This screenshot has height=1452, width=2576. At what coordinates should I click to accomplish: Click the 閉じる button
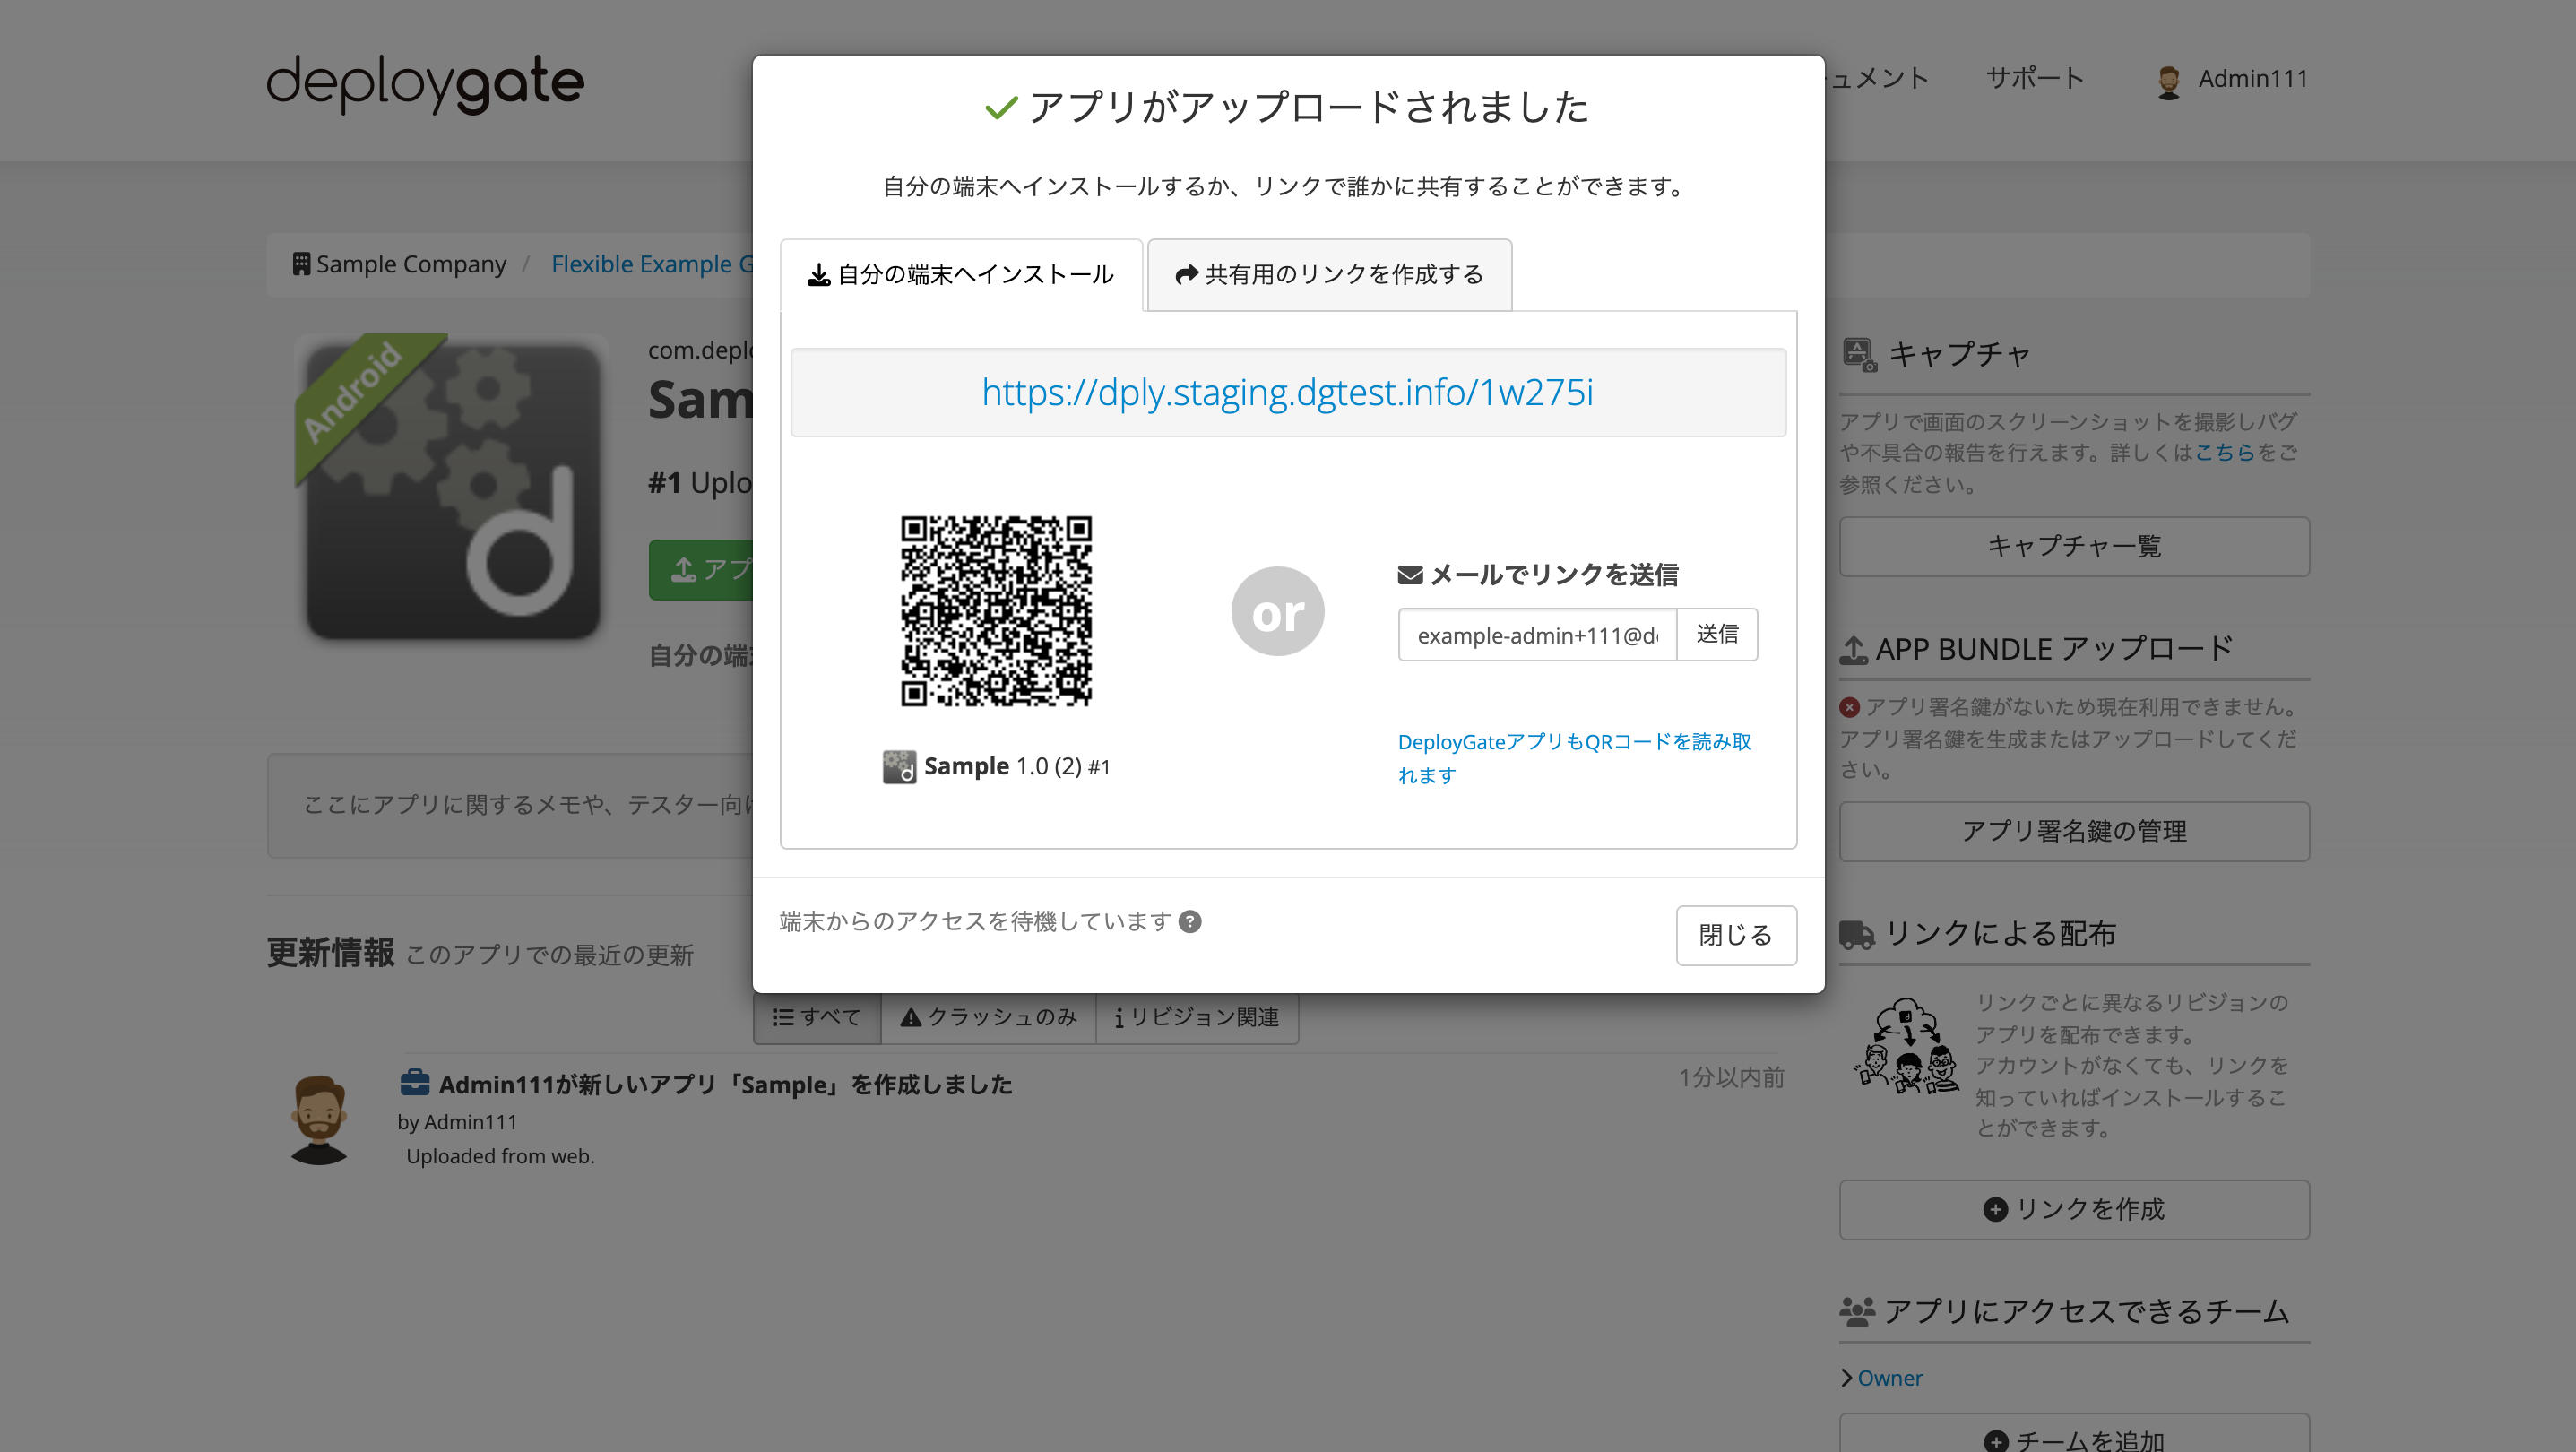tap(1736, 935)
